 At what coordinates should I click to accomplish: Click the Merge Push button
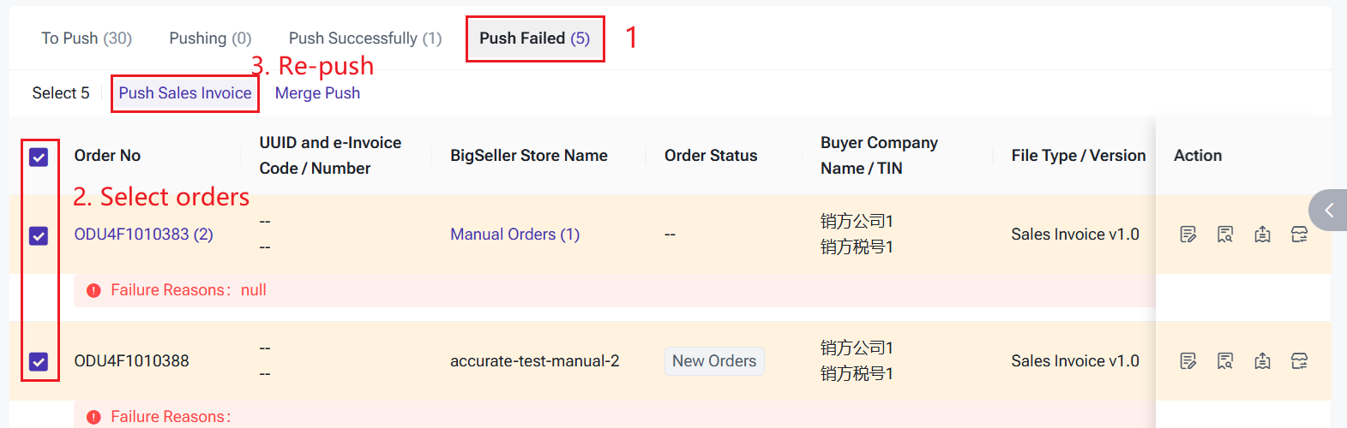pyautogui.click(x=317, y=93)
